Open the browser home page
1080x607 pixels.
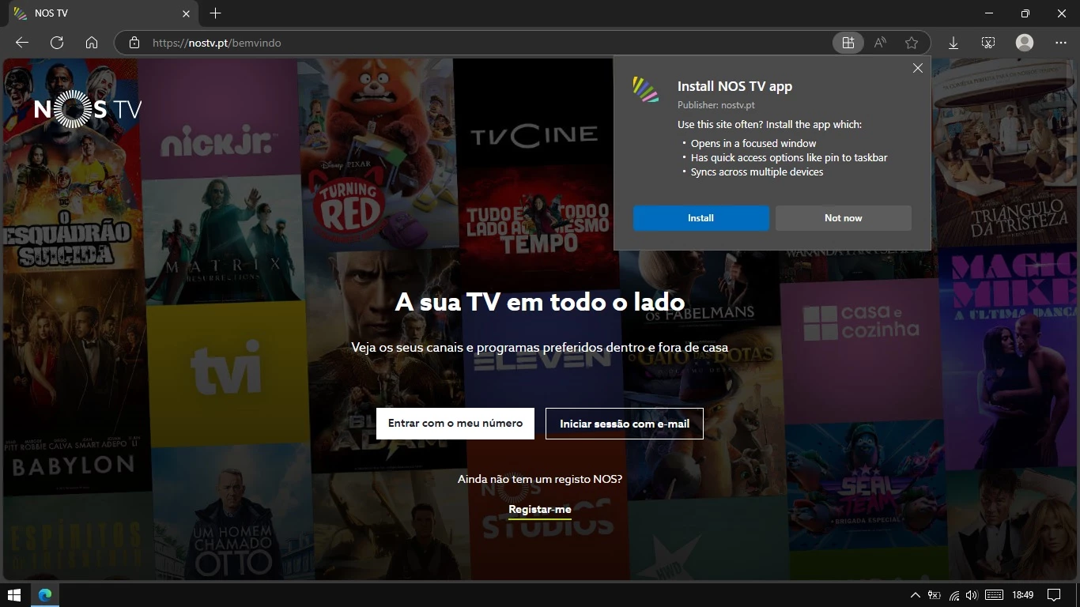[x=92, y=43]
